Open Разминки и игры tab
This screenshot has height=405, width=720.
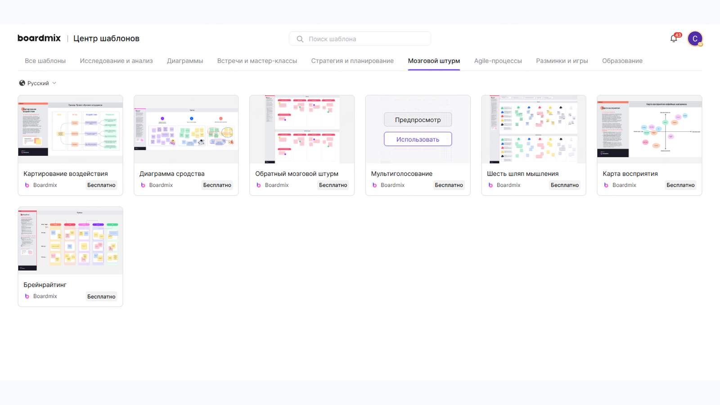[x=562, y=61]
